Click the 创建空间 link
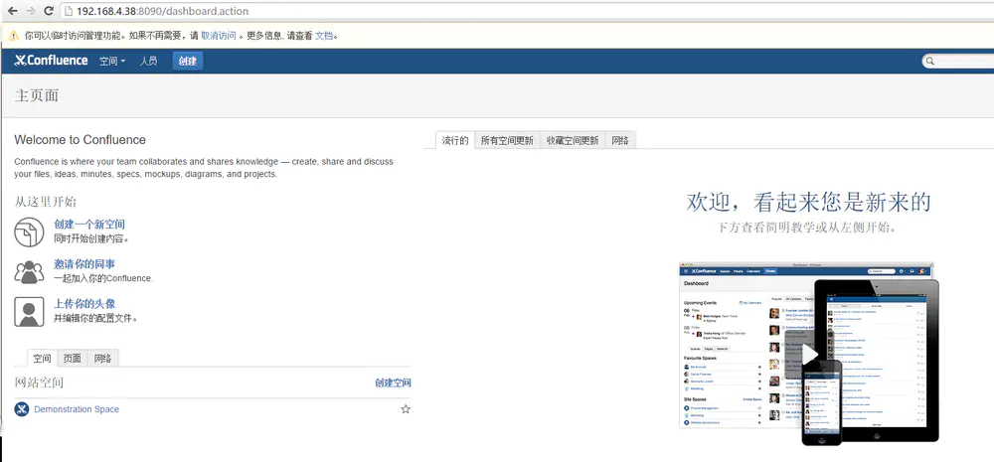 tap(393, 383)
